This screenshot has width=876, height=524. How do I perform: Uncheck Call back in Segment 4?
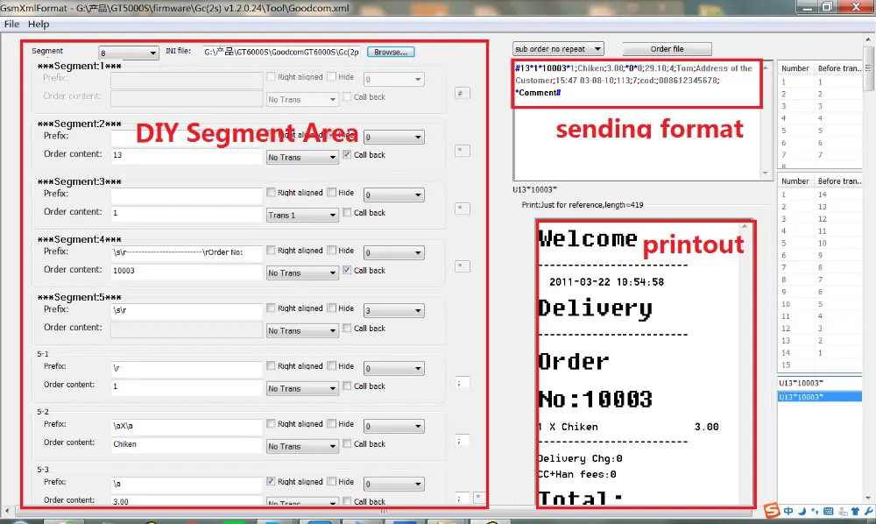point(347,270)
